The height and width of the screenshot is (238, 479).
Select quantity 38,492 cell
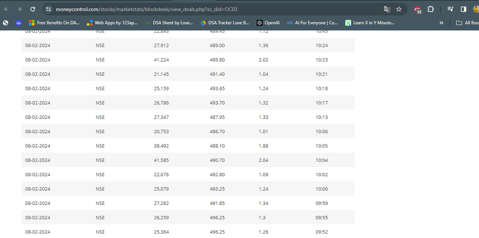coord(161,146)
